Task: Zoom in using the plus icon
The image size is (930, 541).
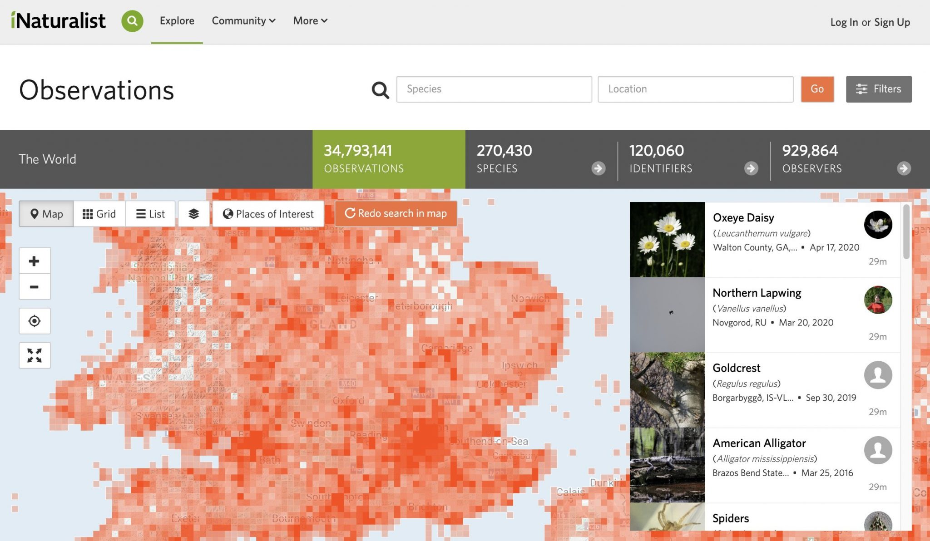Action: pyautogui.click(x=35, y=261)
